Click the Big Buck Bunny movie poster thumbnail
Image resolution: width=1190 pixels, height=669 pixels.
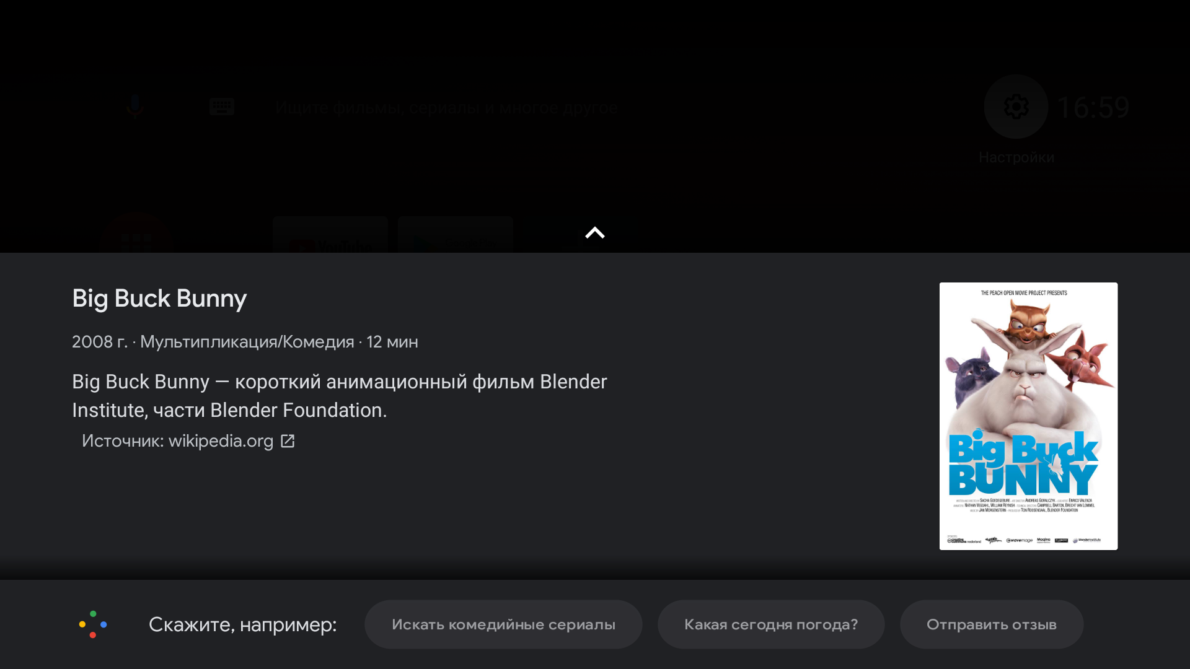point(1028,416)
